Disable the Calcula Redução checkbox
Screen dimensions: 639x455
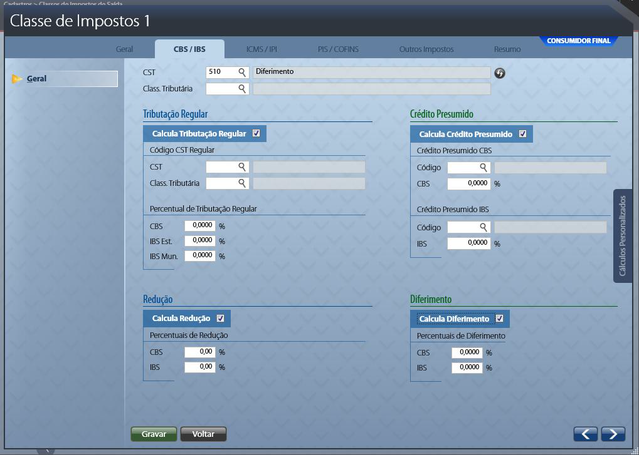tap(220, 318)
